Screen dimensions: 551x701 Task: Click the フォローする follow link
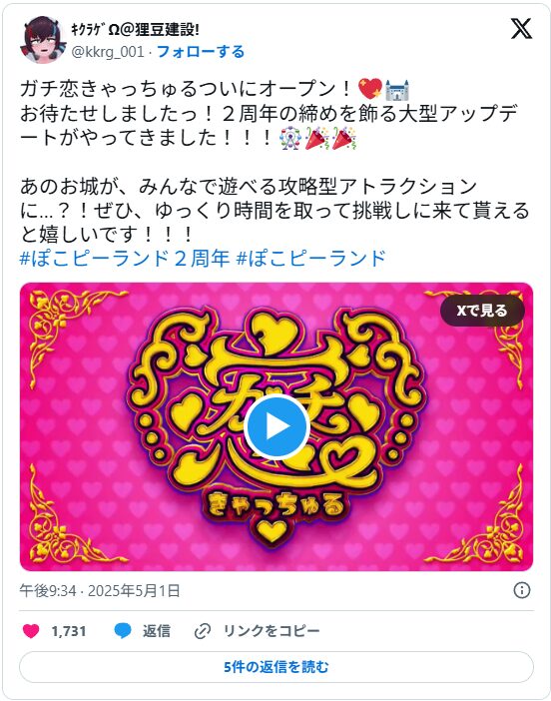pos(201,52)
